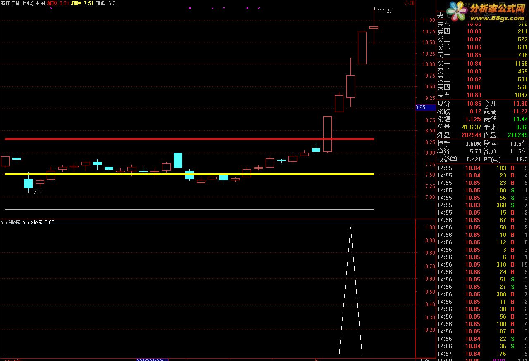The image size is (529, 361).
Task: Select the 买三 10.82 bid row
Action: 482,79
